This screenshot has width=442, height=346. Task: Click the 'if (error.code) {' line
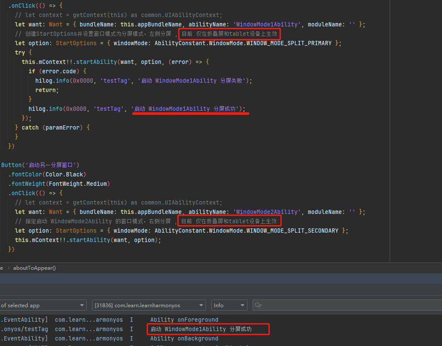[57, 71]
